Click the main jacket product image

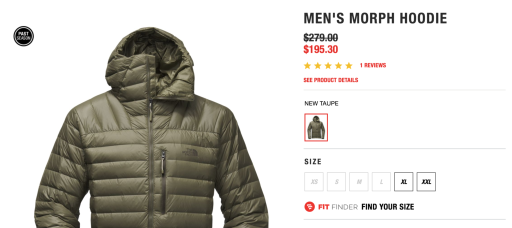(151, 127)
